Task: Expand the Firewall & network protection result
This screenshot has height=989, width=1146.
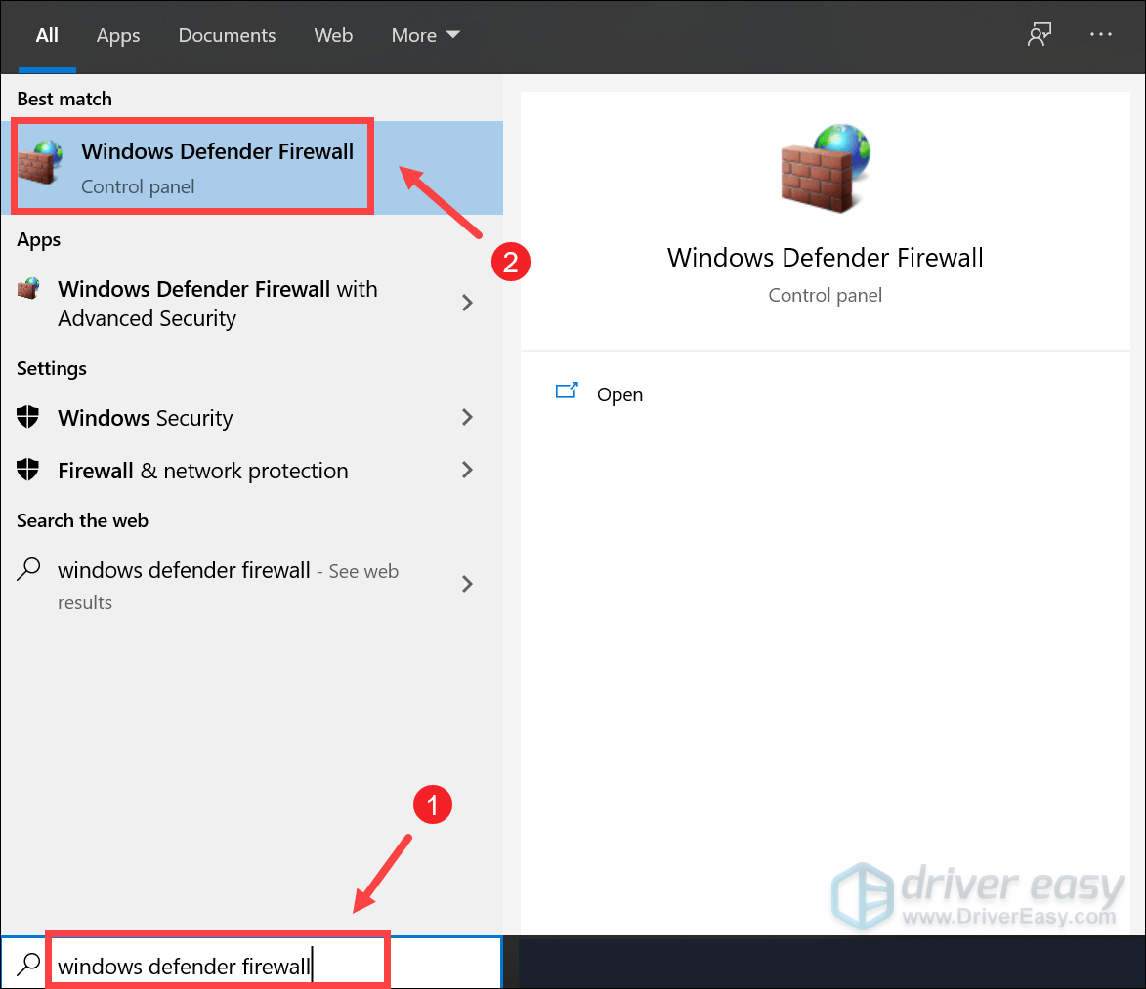Action: click(467, 471)
